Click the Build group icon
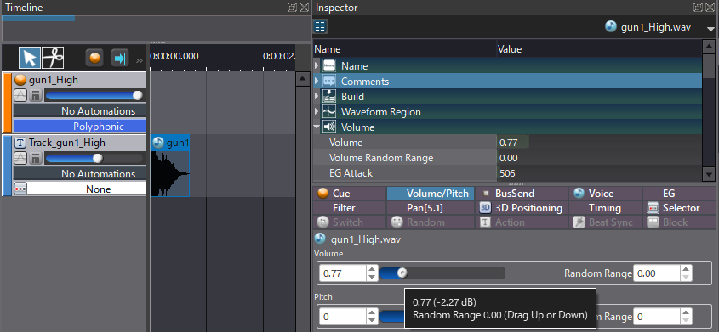 [329, 97]
